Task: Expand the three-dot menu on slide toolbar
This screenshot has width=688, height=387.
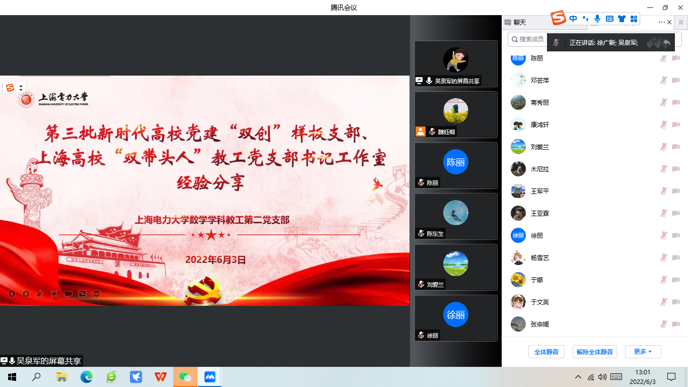Action: (97, 294)
